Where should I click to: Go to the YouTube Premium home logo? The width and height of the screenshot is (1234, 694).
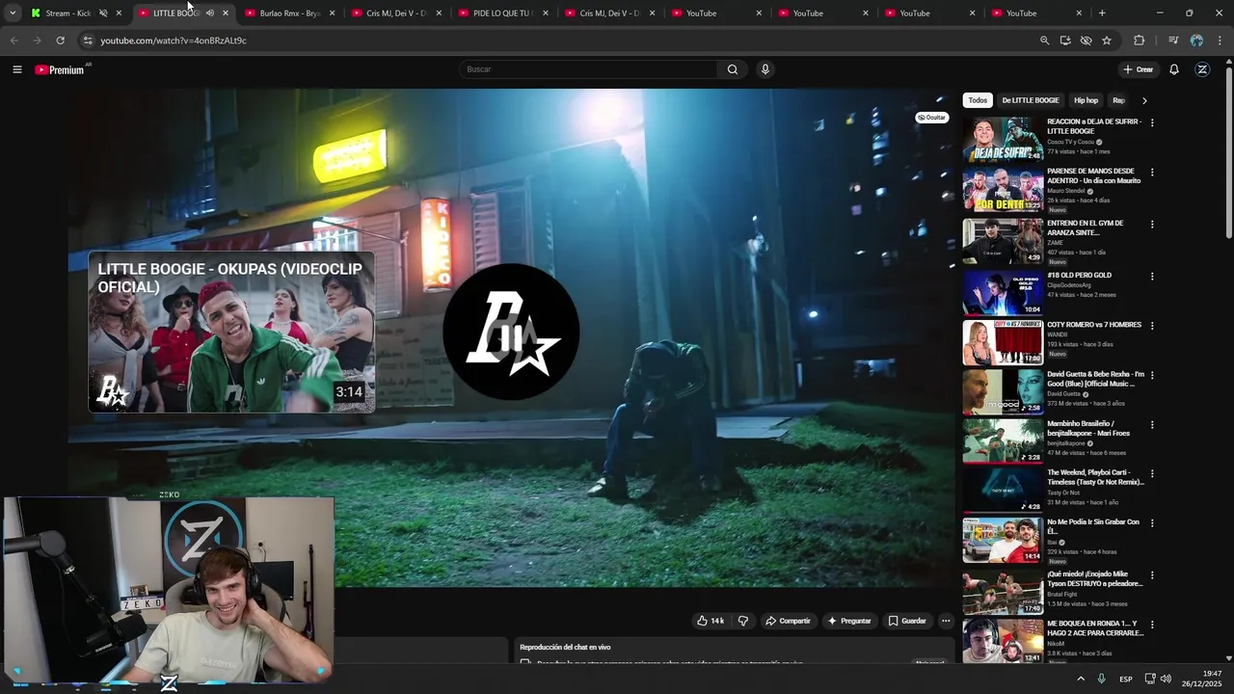[x=60, y=69]
